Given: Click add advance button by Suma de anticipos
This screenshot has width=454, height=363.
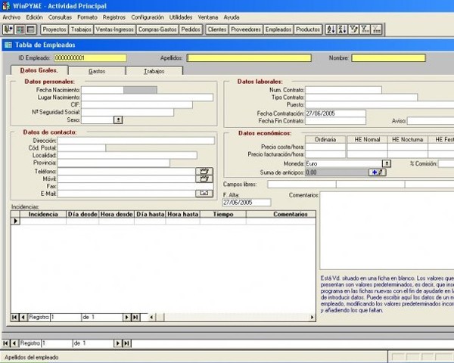Looking at the screenshot, I should (x=378, y=172).
